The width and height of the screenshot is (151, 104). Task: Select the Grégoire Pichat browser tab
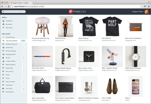point(21,3)
